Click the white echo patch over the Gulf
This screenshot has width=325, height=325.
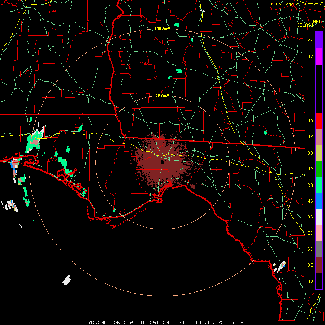(x=67, y=280)
